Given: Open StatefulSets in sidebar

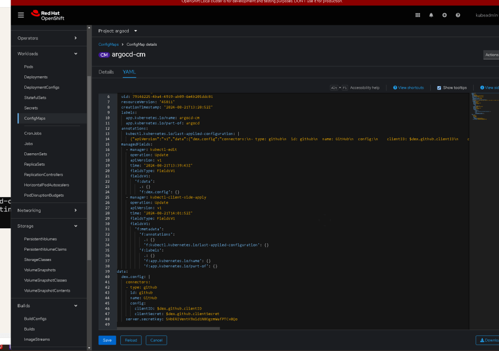Looking at the screenshot, I should click(x=35, y=97).
